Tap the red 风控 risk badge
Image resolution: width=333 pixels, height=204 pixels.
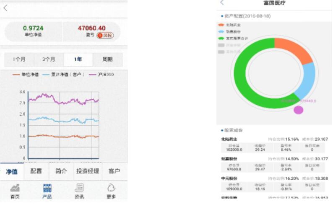(105, 35)
